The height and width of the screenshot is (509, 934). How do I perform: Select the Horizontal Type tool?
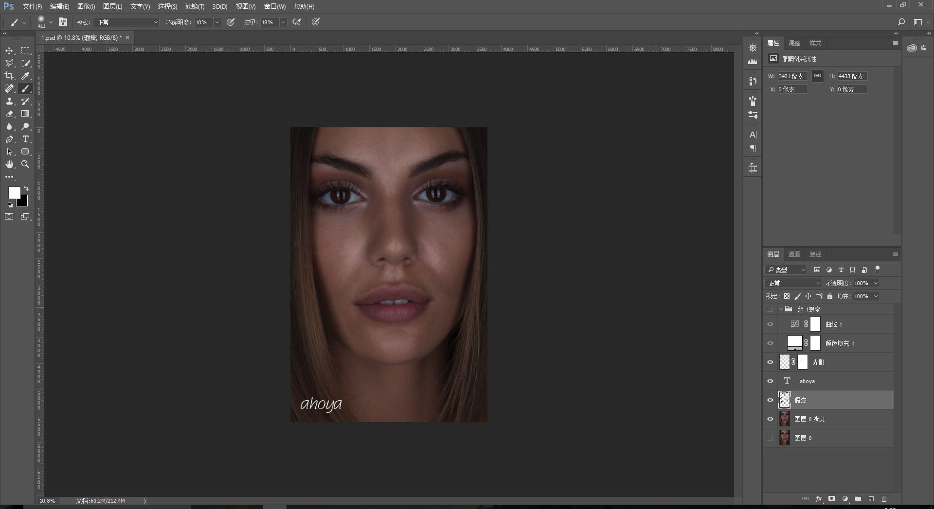point(25,139)
